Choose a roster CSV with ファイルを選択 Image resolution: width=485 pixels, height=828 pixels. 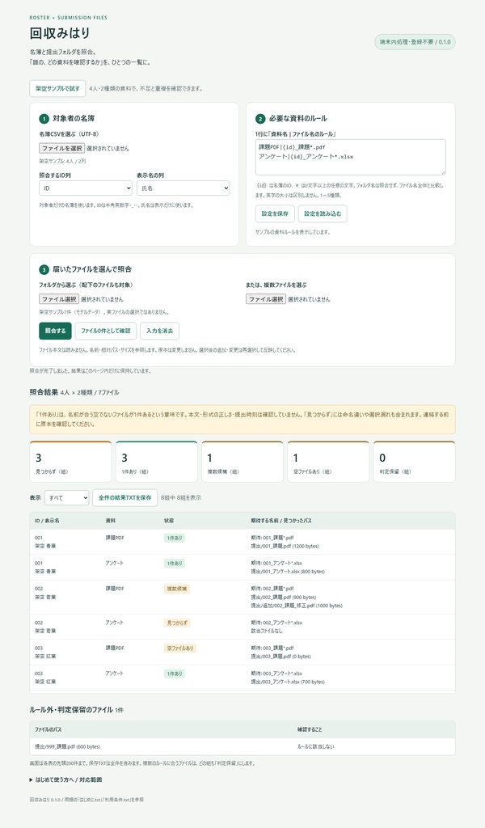61,149
